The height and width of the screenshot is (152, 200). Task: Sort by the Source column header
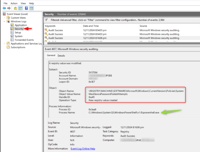pos(143,26)
